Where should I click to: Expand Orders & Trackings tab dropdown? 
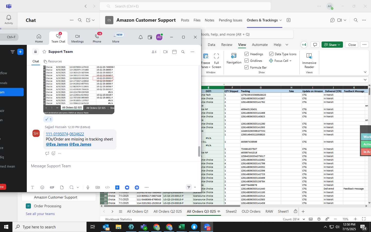[281, 20]
